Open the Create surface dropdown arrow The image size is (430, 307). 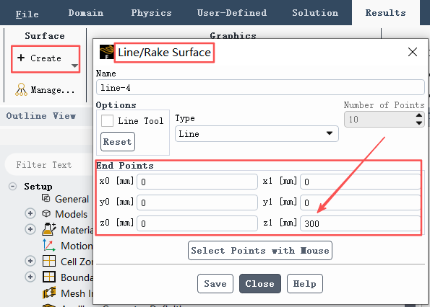pos(74,66)
